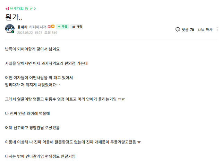Click the 조회 519 view count

coord(51,33)
